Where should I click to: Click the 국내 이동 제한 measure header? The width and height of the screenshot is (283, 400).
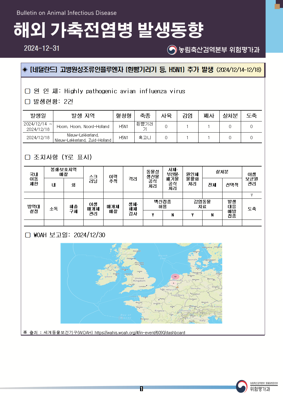[x=34, y=179]
